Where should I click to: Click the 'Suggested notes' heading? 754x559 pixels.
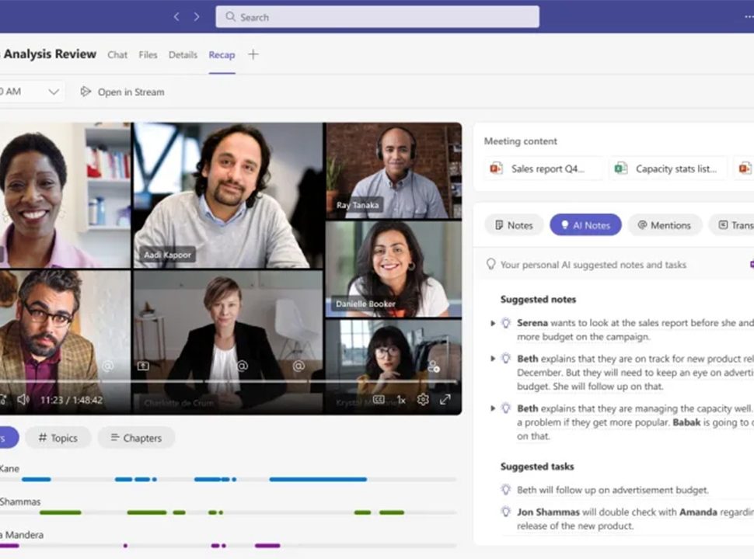pos(538,299)
